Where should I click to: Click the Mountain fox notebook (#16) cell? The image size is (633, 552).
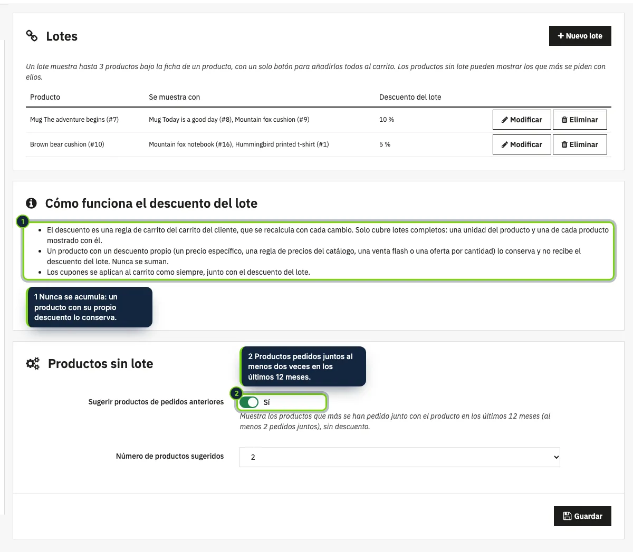tap(239, 144)
